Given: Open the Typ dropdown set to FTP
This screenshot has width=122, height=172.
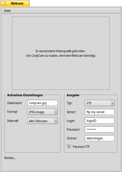Looking at the screenshot, I should pos(100,103).
